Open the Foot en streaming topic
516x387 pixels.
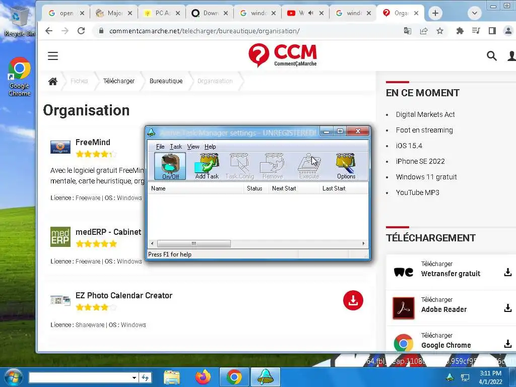[x=424, y=130]
